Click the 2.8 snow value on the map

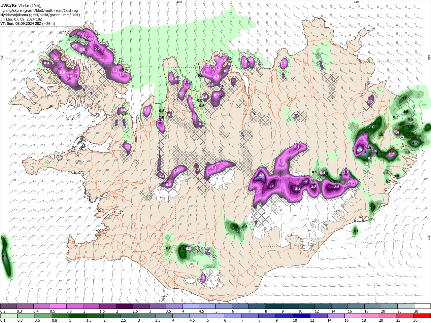tap(345, 173)
